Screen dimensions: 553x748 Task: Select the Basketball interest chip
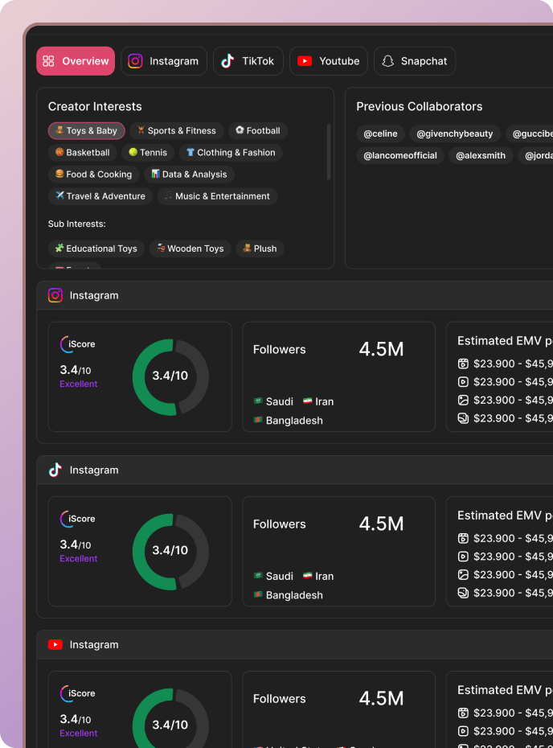coord(83,153)
